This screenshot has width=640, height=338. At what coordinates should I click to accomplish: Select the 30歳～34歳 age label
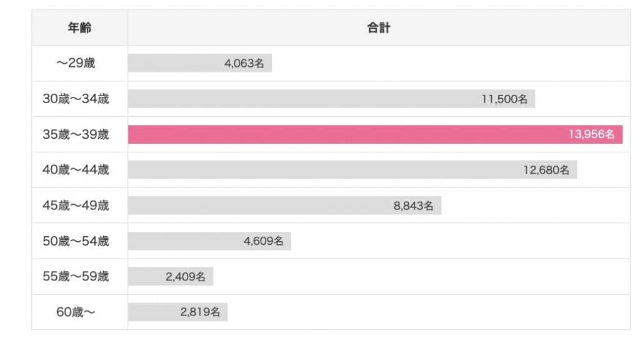(76, 99)
